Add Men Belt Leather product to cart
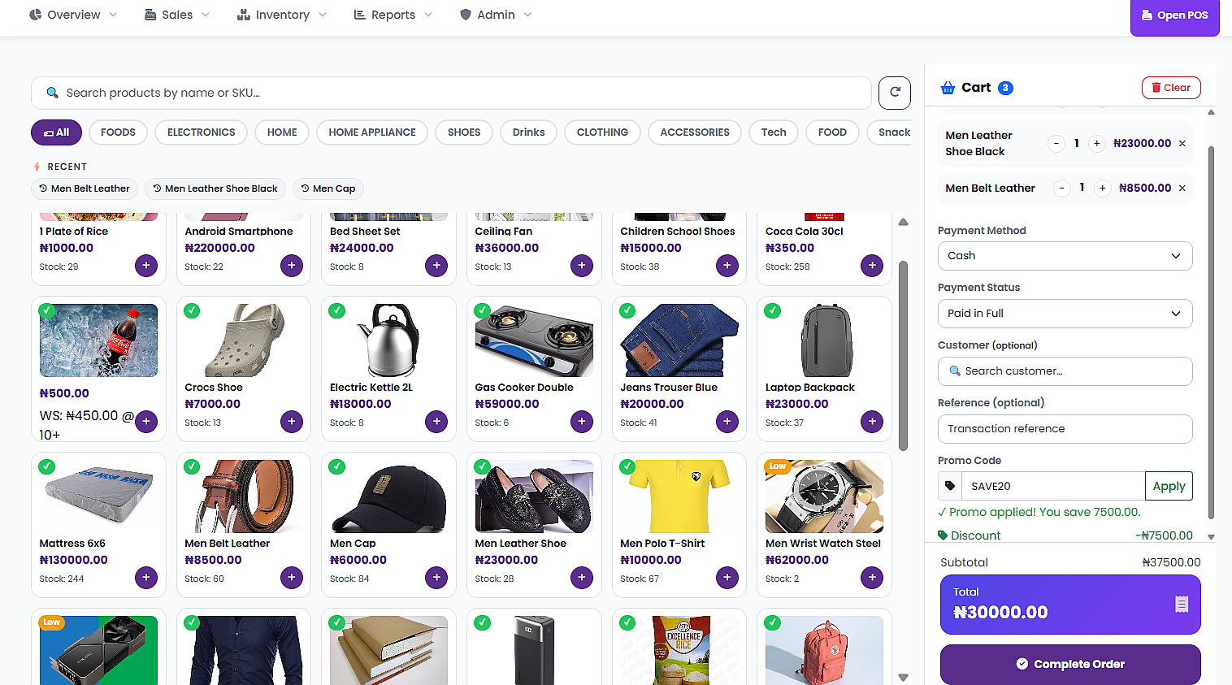 point(292,578)
